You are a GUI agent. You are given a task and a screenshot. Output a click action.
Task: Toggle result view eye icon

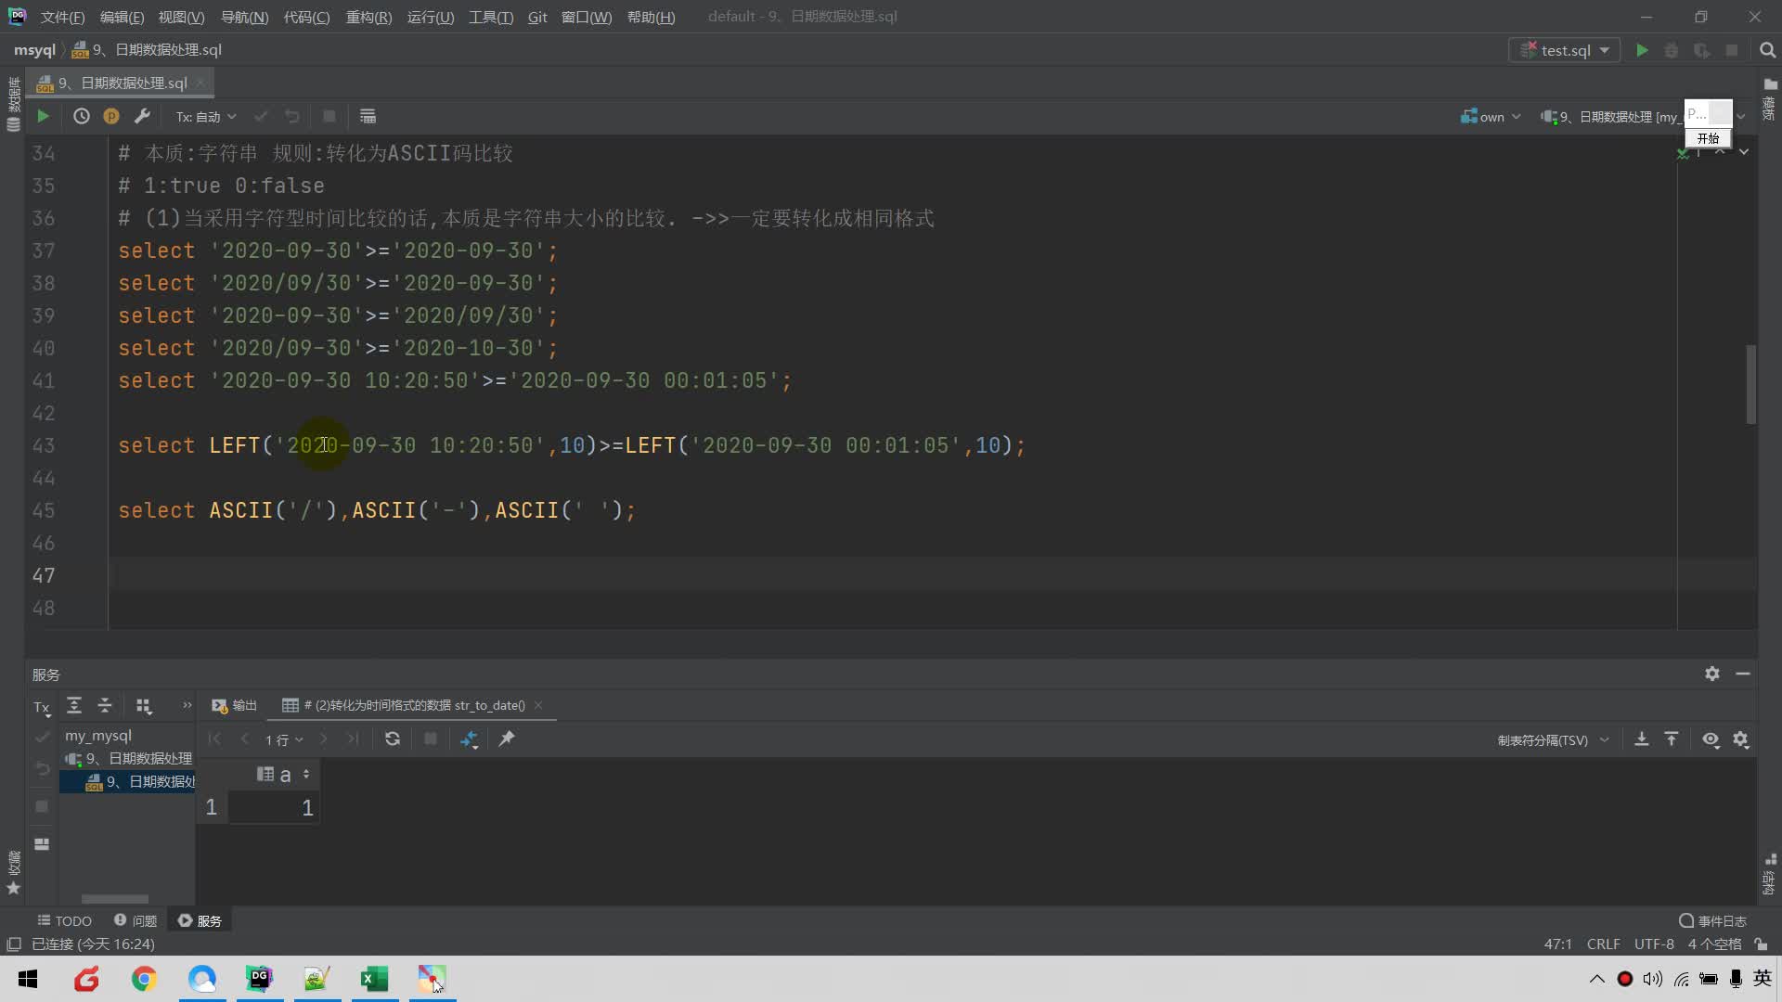coord(1711,739)
